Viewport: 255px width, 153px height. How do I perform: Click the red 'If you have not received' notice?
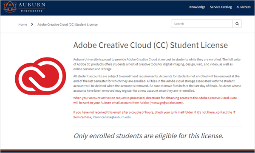[x=154, y=115]
